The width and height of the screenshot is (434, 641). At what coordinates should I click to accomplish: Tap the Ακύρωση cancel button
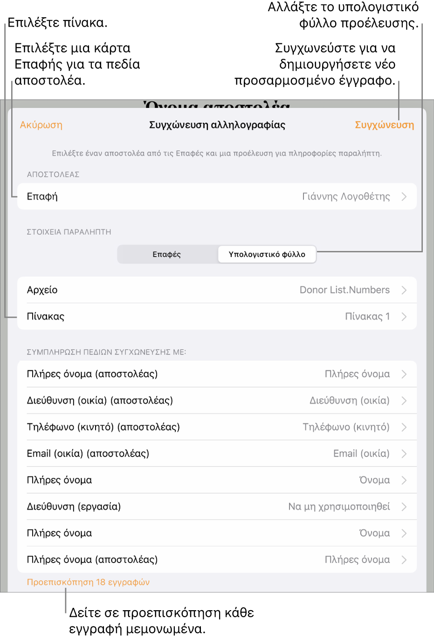point(41,125)
